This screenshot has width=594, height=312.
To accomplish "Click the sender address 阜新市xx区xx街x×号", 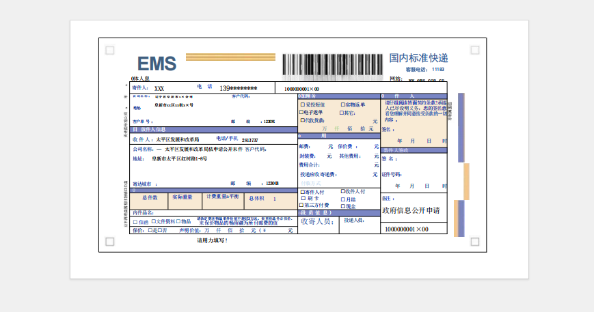I will tap(174, 105).
